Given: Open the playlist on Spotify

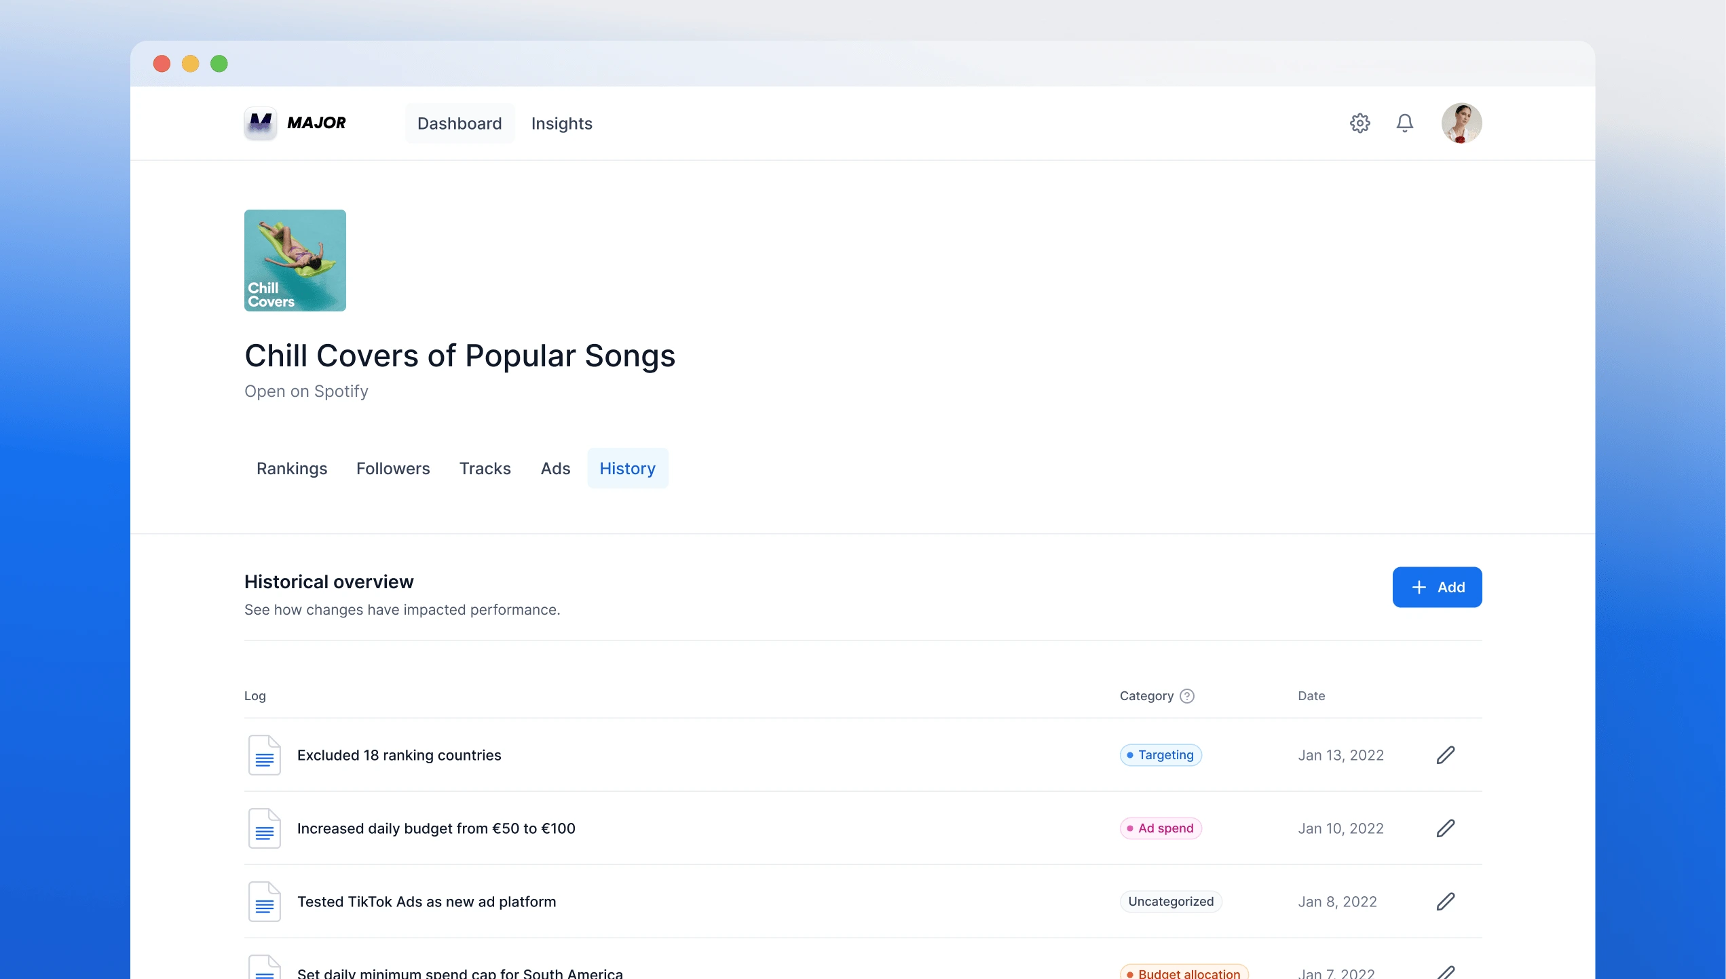Looking at the screenshot, I should tap(306, 391).
